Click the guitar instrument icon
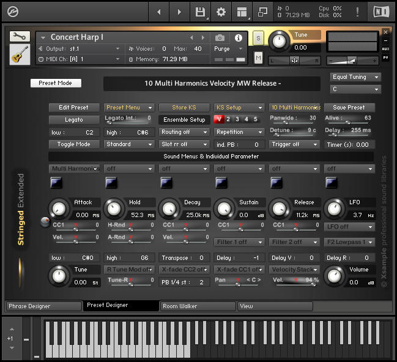The width and height of the screenshot is (397, 362). point(20,54)
